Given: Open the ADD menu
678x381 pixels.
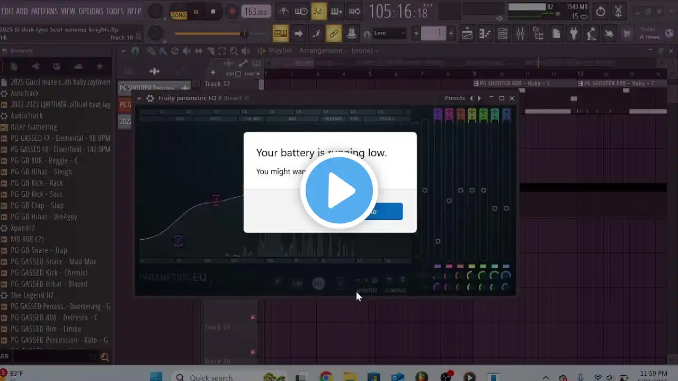Looking at the screenshot, I should (22, 11).
